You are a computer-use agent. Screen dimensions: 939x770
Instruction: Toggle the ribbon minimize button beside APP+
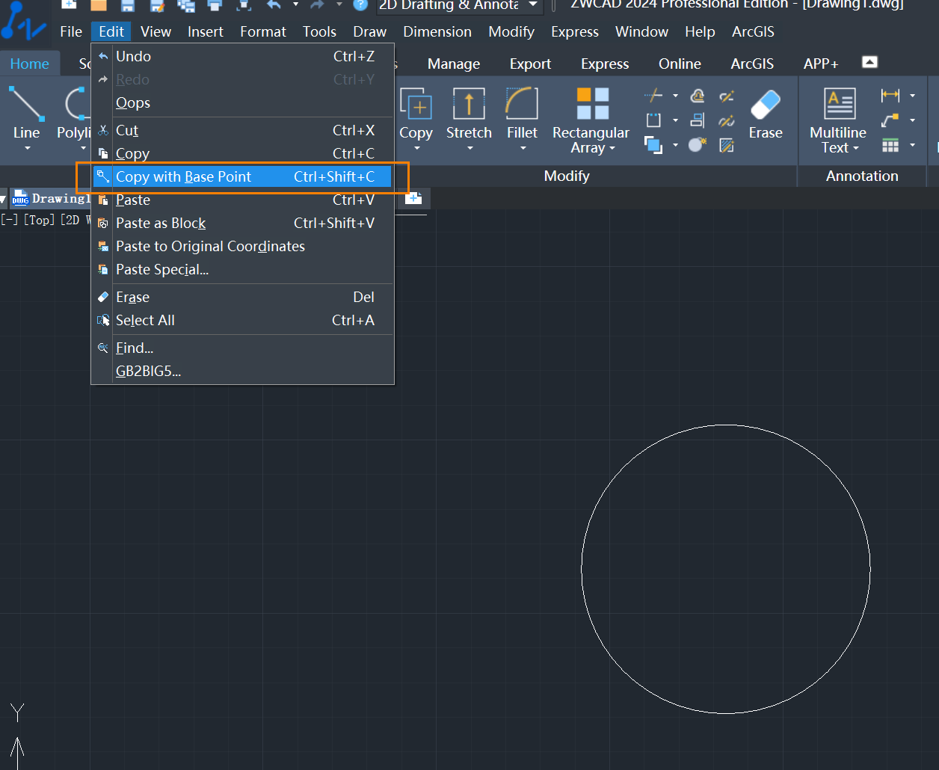click(869, 62)
